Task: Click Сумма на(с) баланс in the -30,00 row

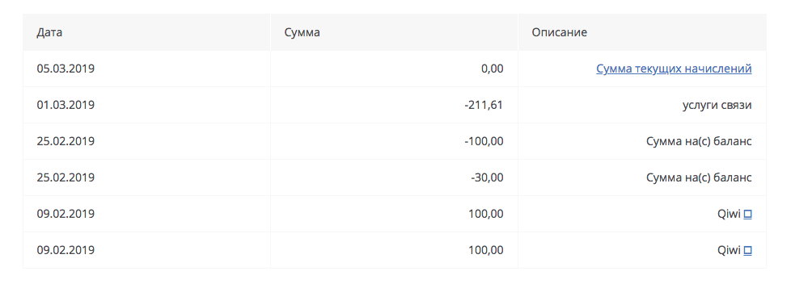Action: (x=699, y=177)
